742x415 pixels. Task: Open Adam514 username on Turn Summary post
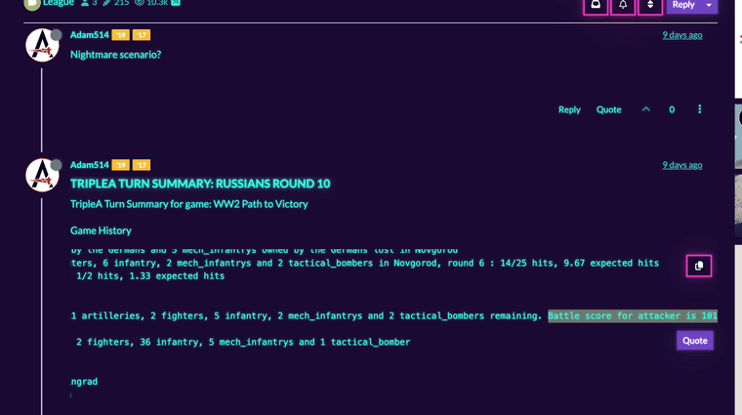(x=90, y=165)
